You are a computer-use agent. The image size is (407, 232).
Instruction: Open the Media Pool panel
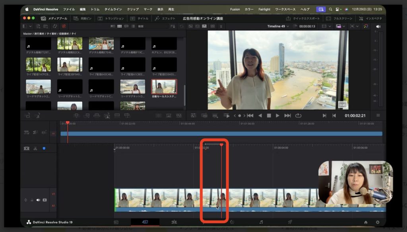[x=54, y=18]
